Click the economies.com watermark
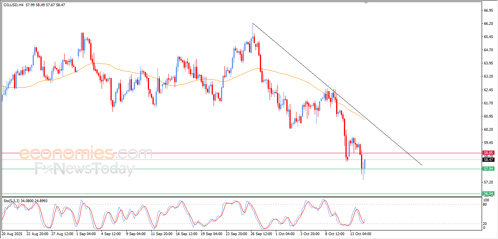Viewport: 498px width, 239px height. tap(86, 154)
